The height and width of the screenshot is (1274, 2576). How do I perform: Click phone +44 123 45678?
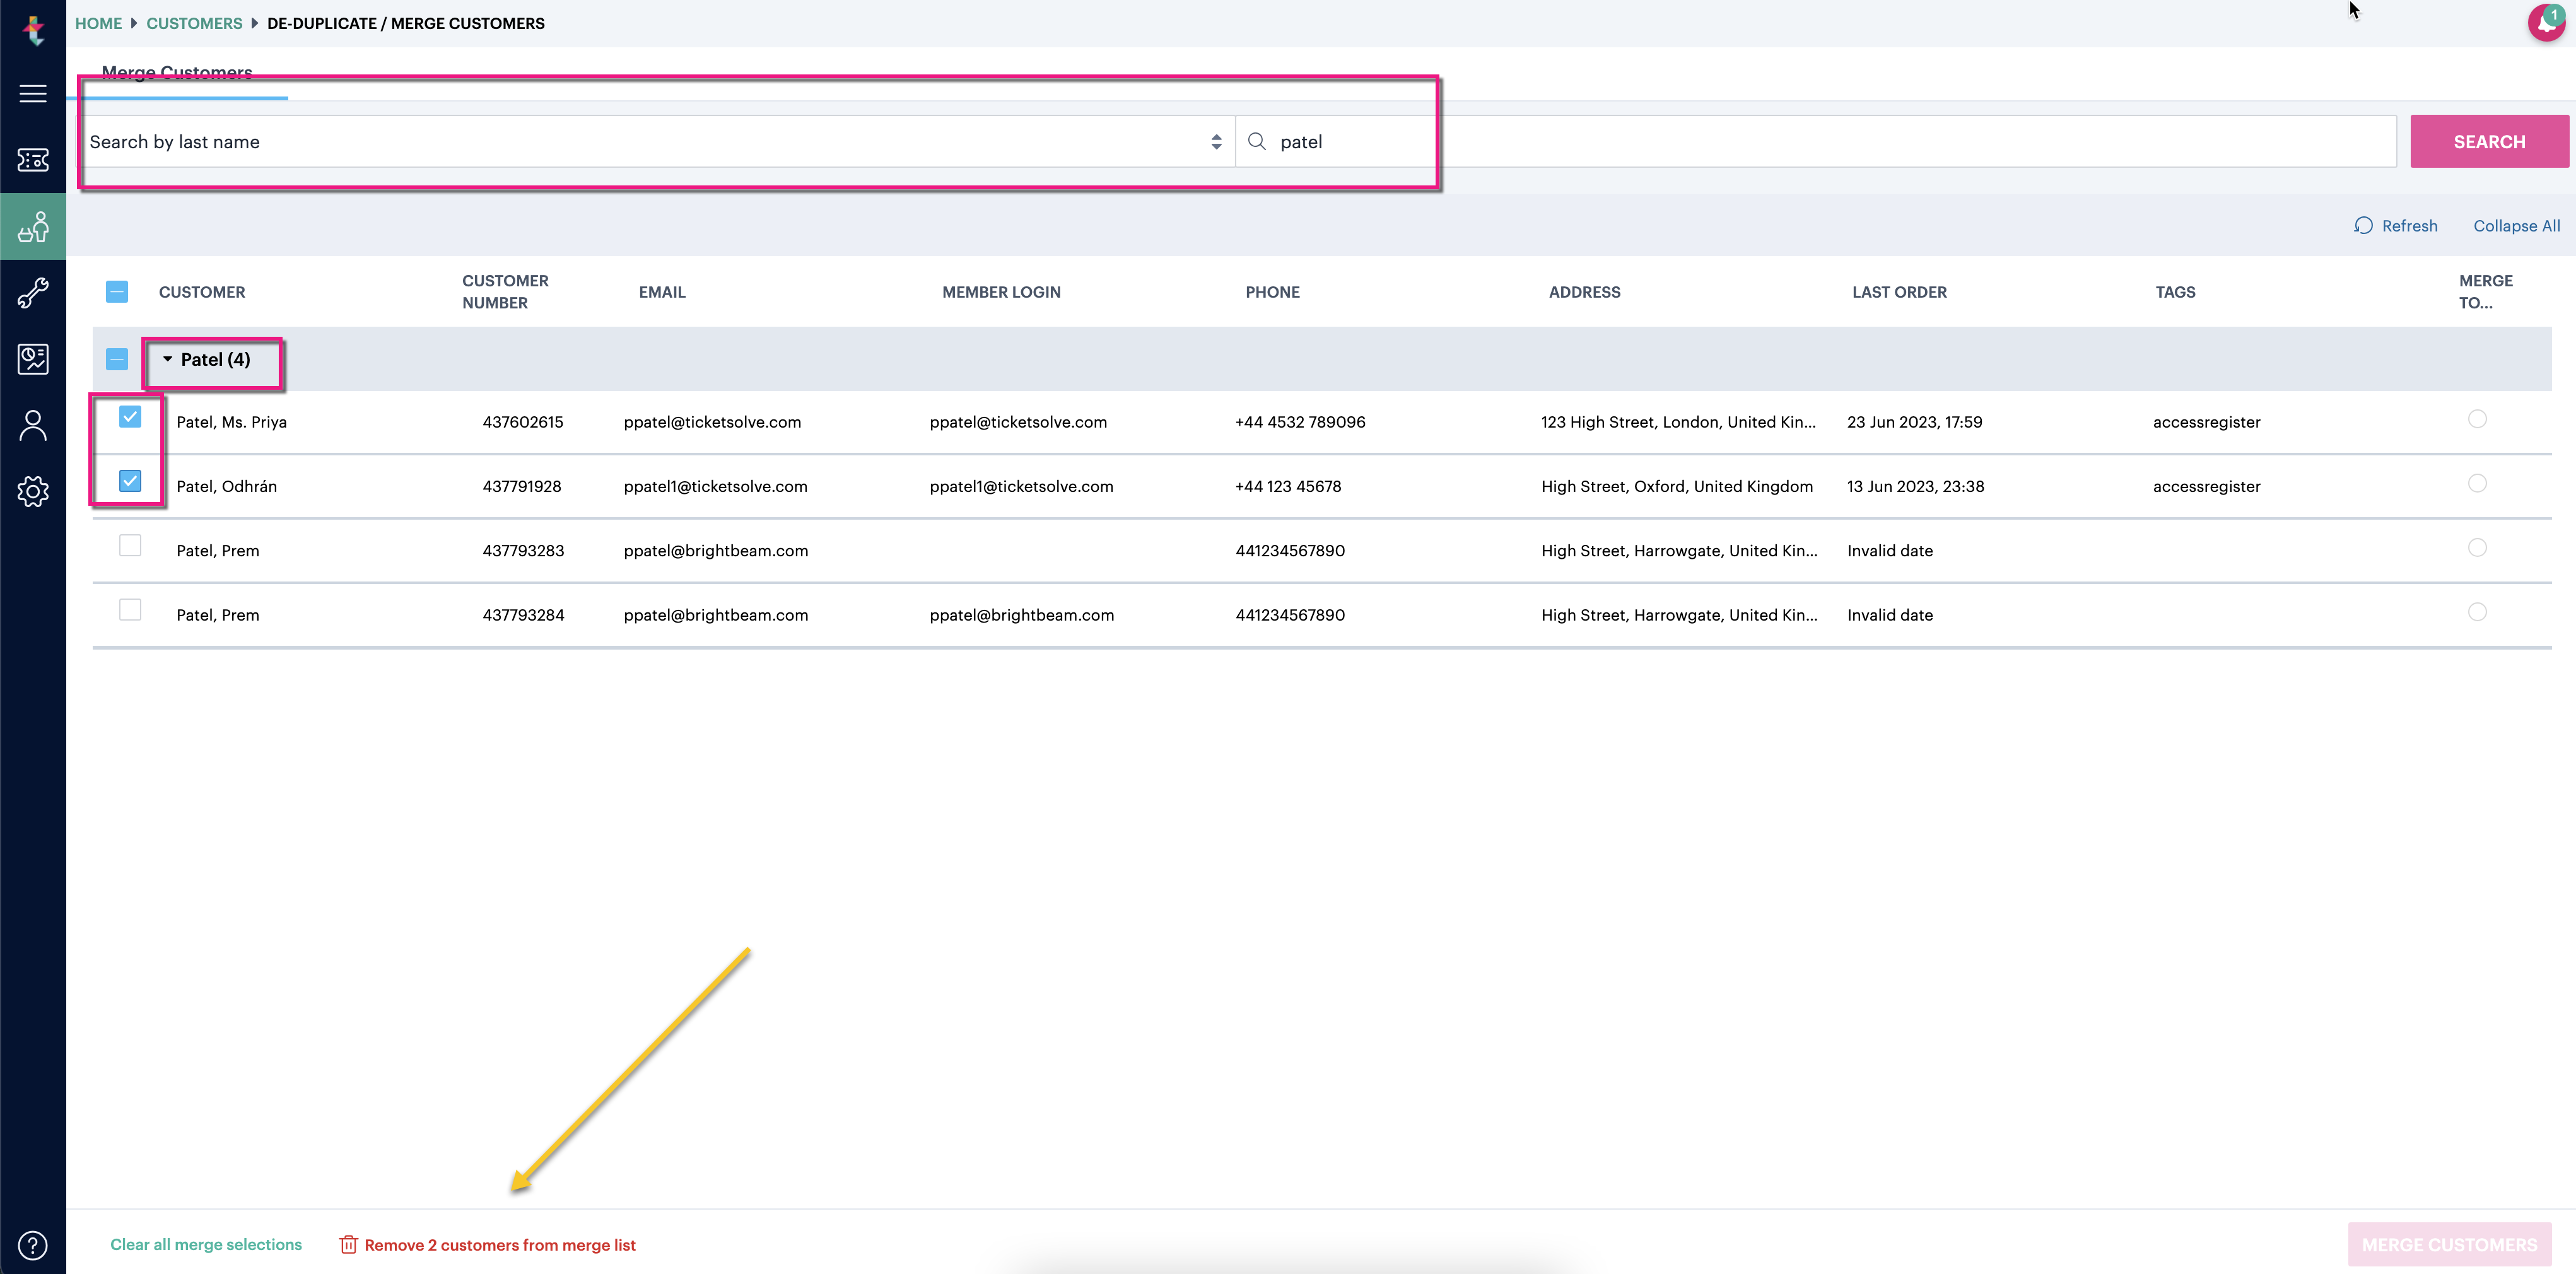click(x=1288, y=486)
